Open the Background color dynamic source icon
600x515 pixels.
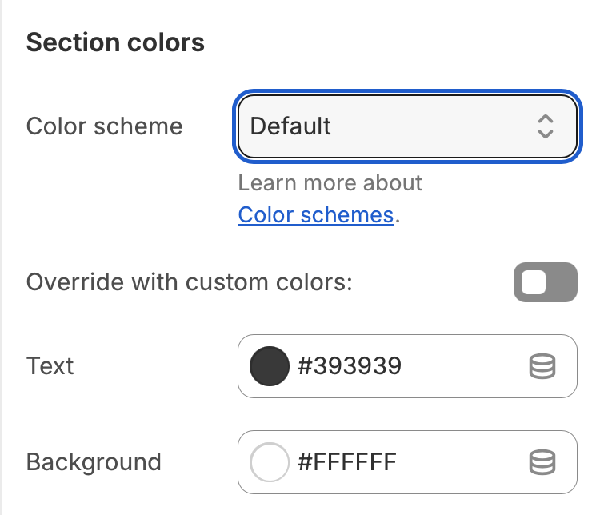click(x=542, y=462)
